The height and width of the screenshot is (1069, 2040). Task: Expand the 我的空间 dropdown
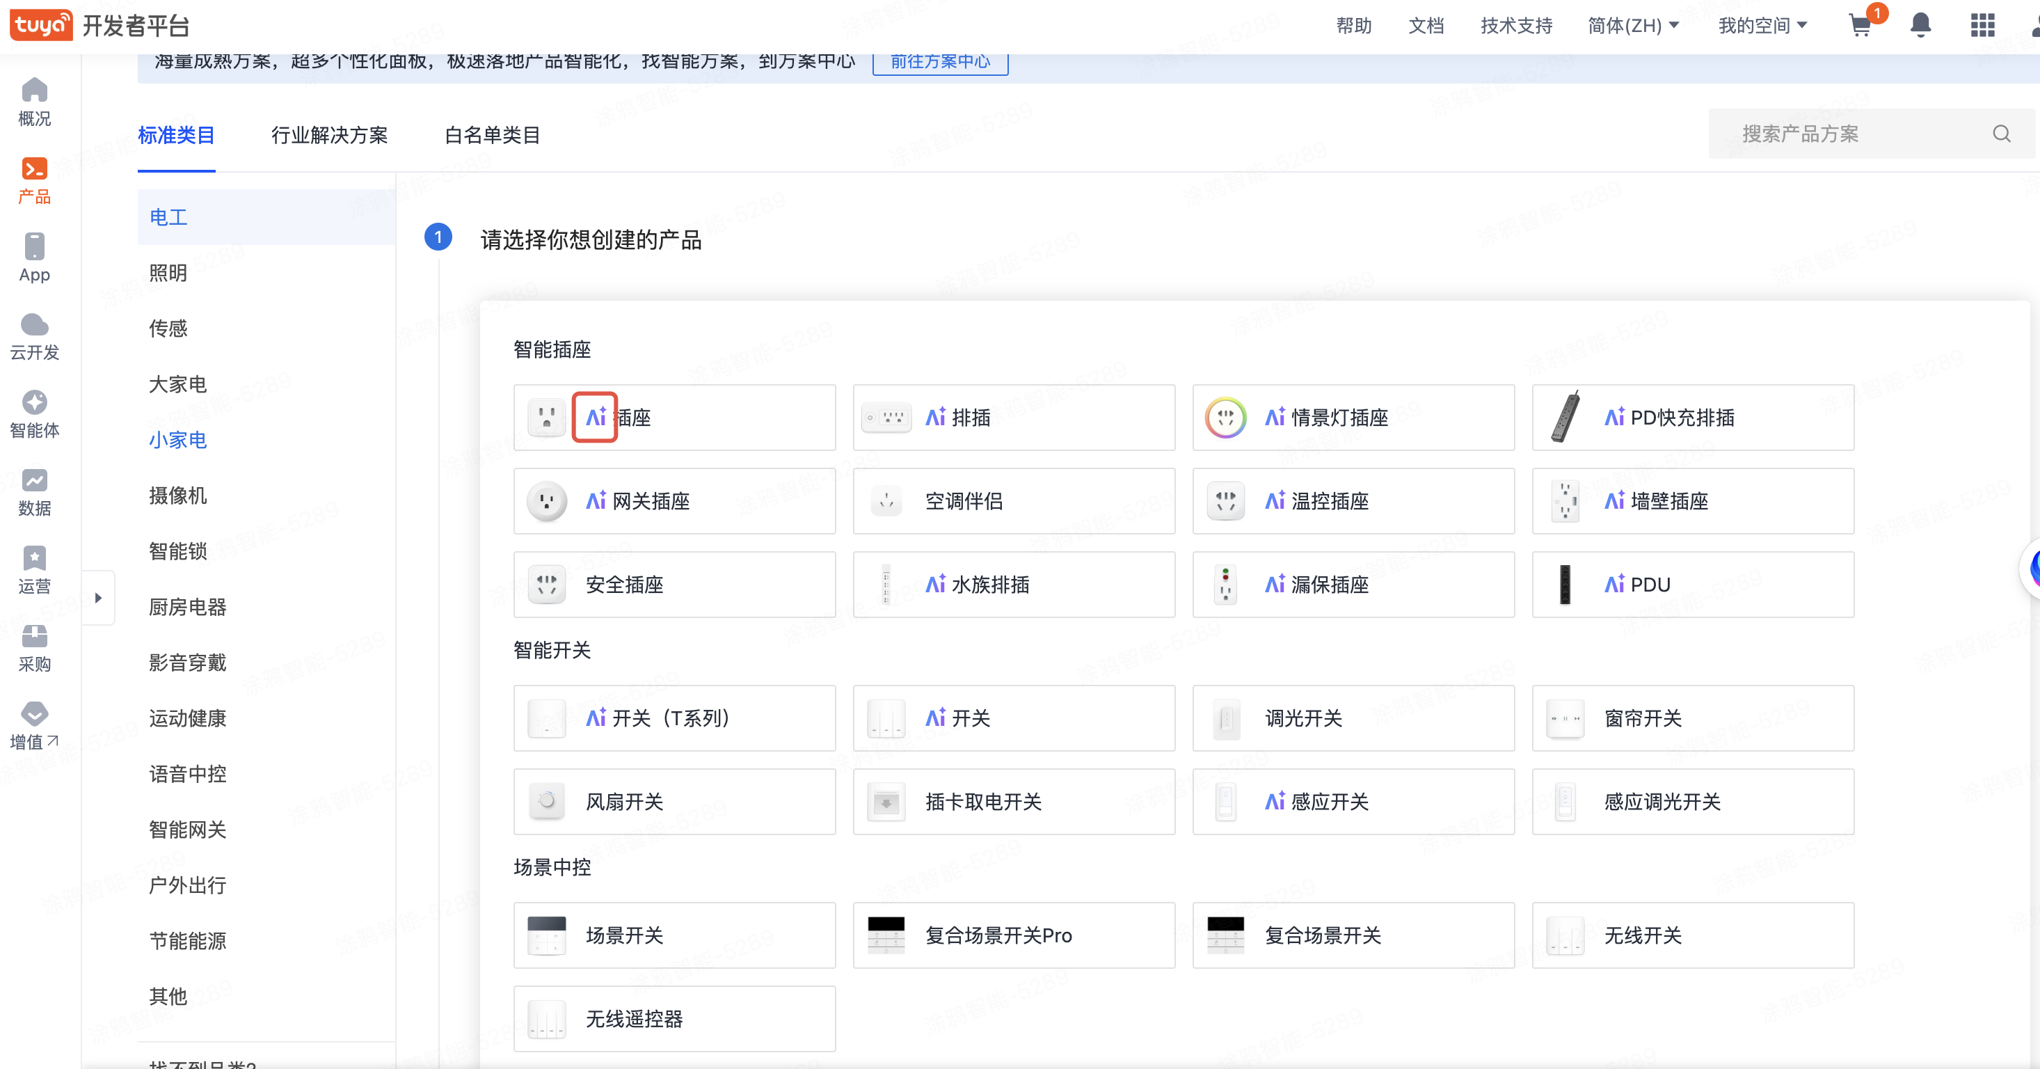[1762, 26]
